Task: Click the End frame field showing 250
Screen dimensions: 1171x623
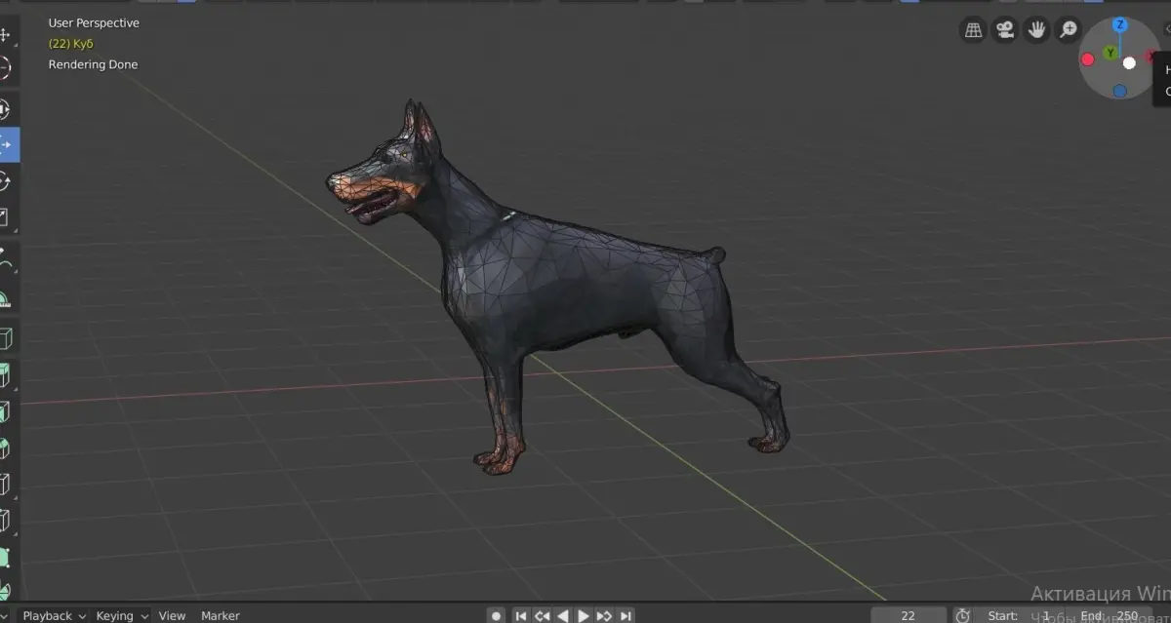Action: [x=1109, y=615]
